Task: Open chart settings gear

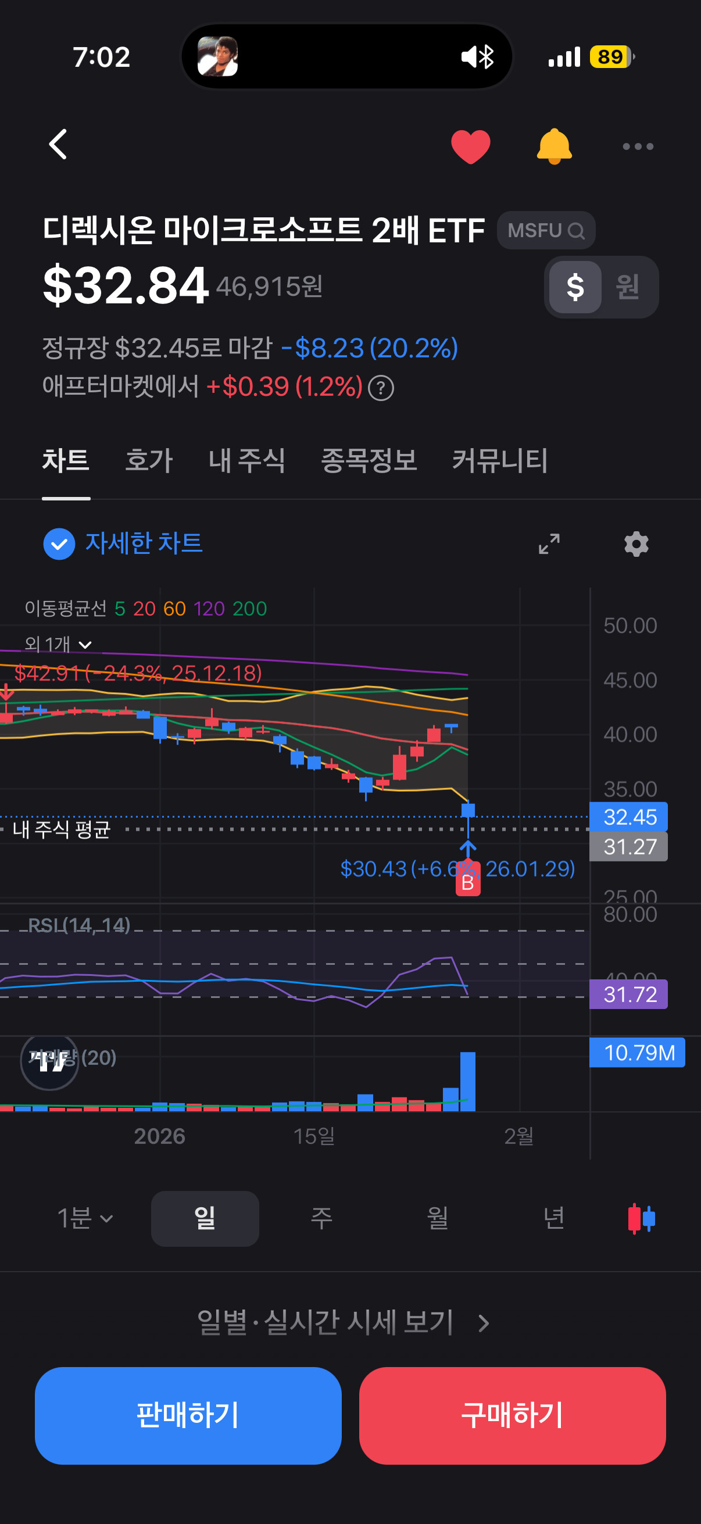Action: pyautogui.click(x=636, y=543)
